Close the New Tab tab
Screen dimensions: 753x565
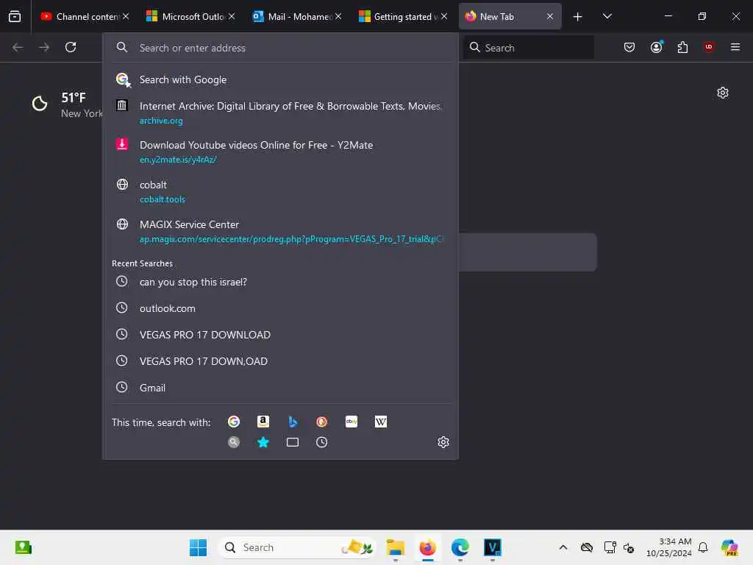[x=550, y=16]
